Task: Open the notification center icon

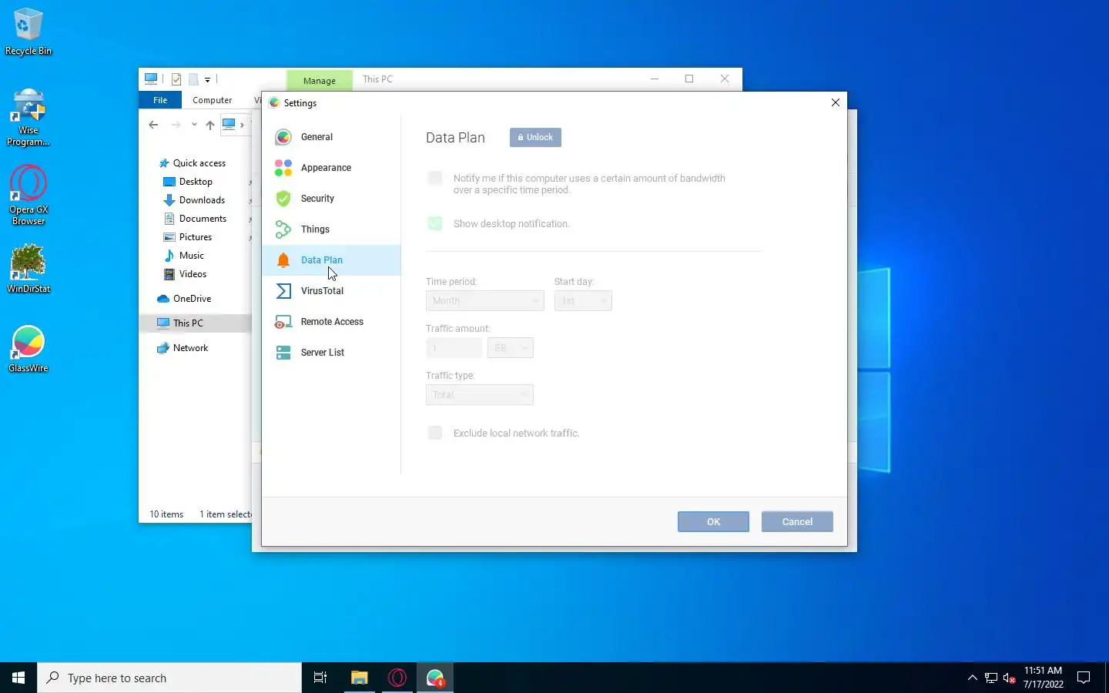Action: (1084, 678)
